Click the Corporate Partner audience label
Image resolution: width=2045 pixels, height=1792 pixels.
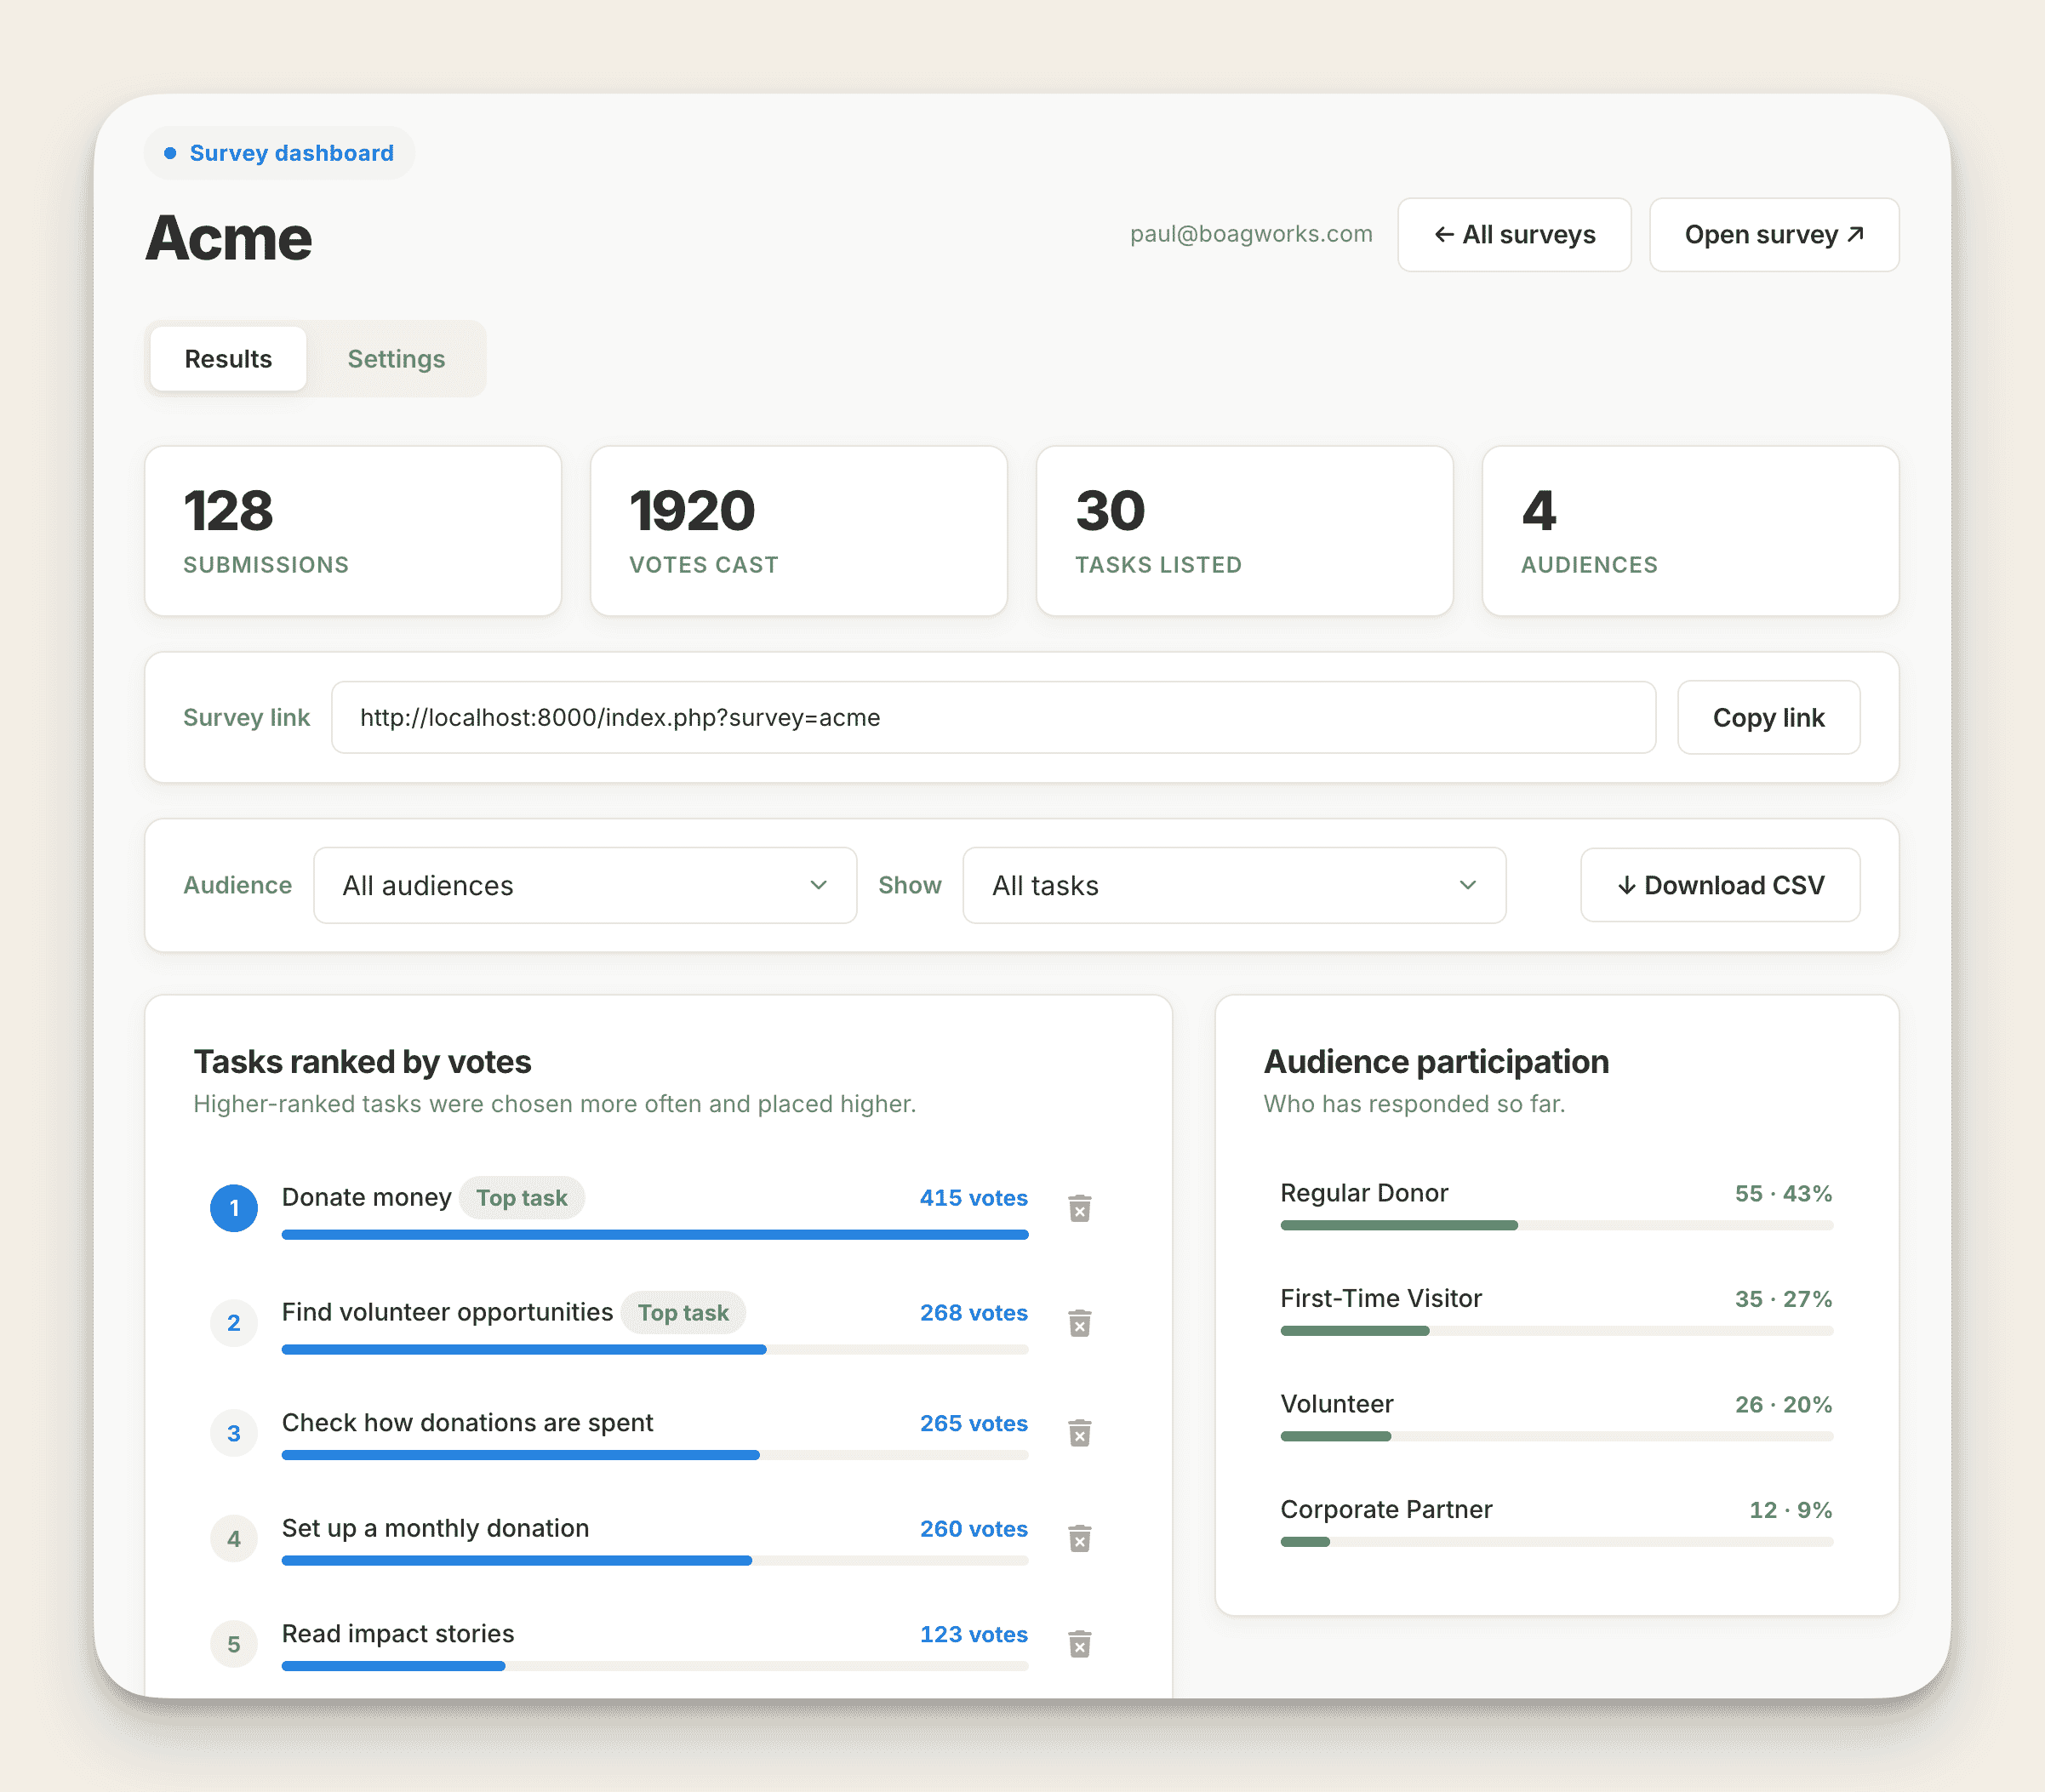pyautogui.click(x=1386, y=1510)
